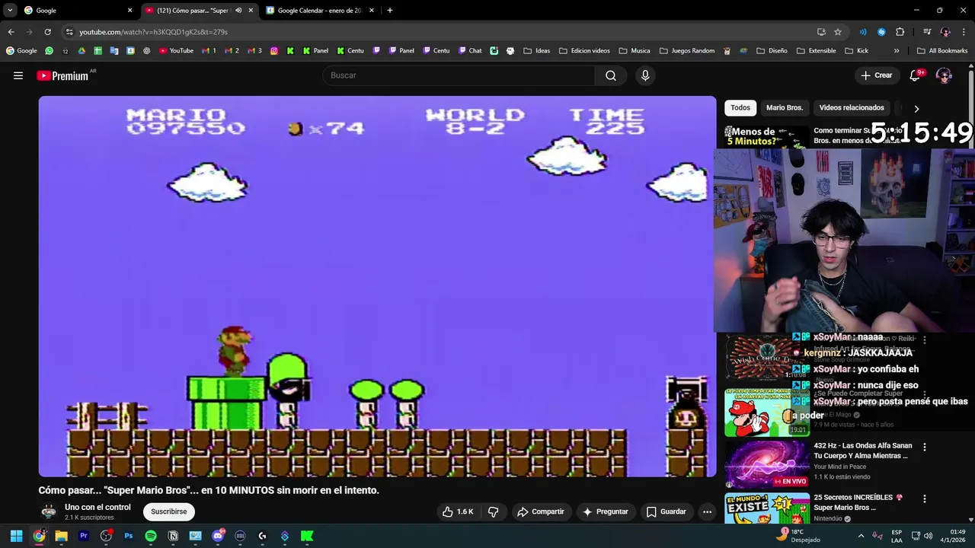The width and height of the screenshot is (975, 548).
Task: Open the Ideas bookmark folder
Action: tap(537, 51)
